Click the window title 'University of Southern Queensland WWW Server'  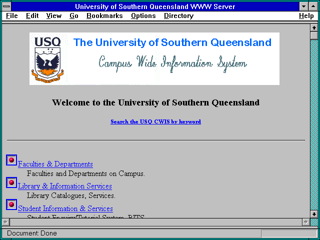pyautogui.click(x=155, y=6)
